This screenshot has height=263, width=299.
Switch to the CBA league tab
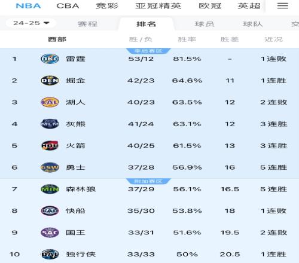(x=68, y=6)
